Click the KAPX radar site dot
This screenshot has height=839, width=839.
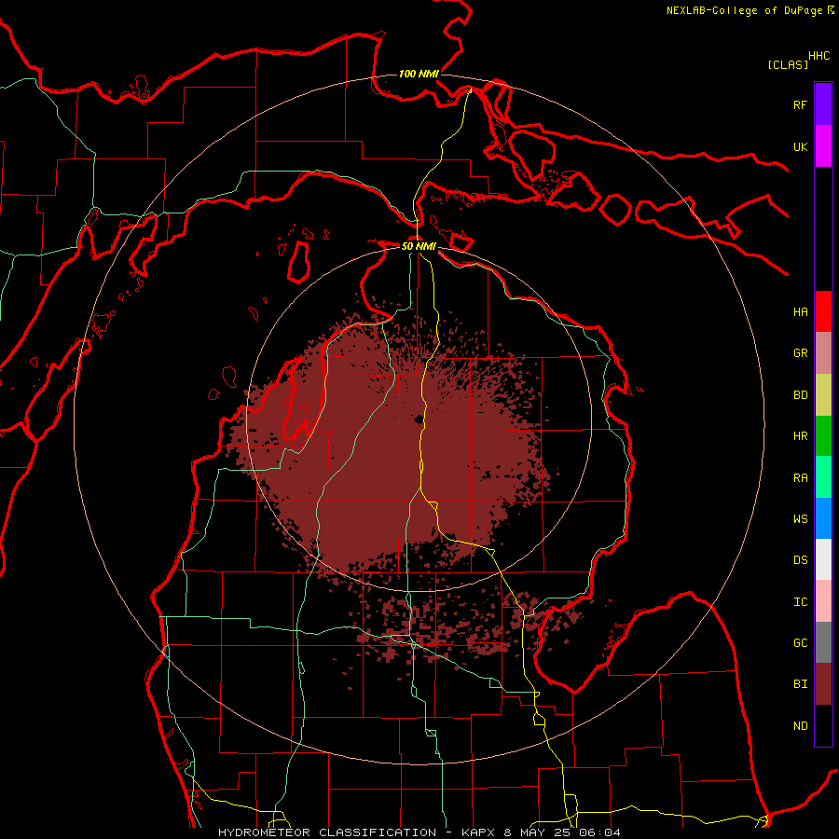pyautogui.click(x=419, y=419)
